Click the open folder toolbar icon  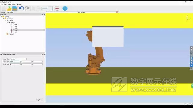click(9, 8)
